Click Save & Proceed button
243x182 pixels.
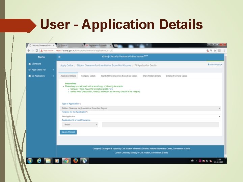click(68, 132)
